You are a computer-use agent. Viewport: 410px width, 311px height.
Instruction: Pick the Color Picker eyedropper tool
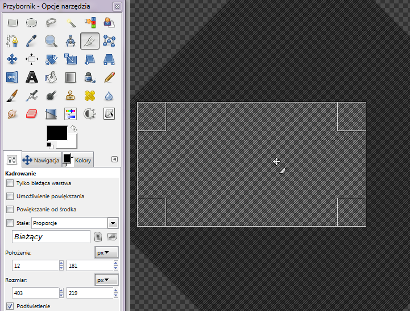(32, 41)
